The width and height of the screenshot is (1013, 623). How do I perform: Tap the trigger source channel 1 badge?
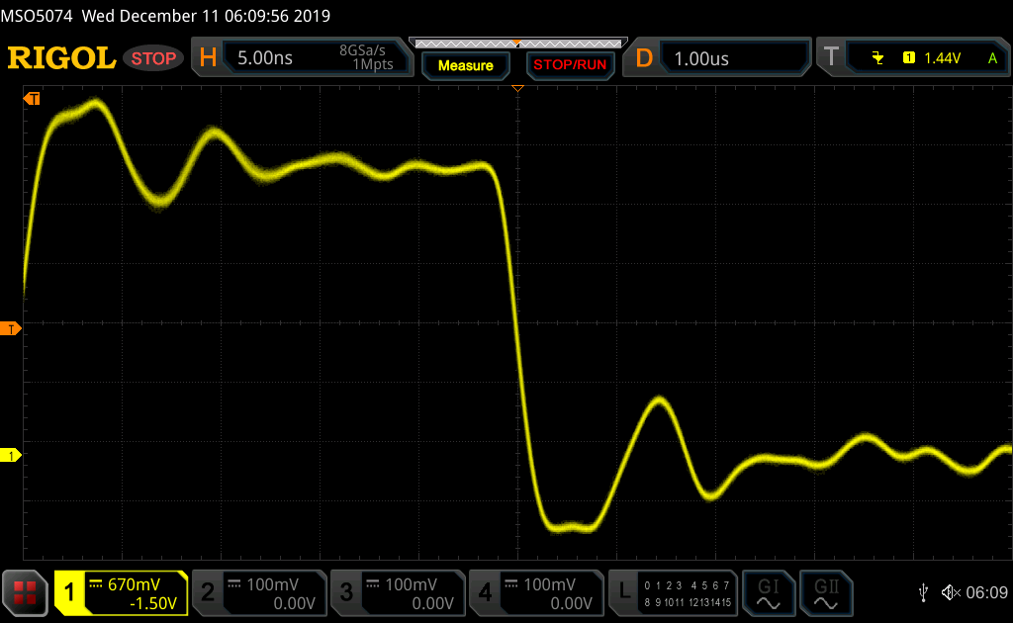[x=909, y=57]
